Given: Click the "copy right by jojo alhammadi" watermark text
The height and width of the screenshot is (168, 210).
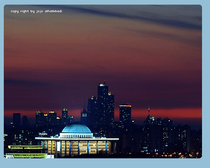Looking at the screenshot, I should click(x=36, y=11).
